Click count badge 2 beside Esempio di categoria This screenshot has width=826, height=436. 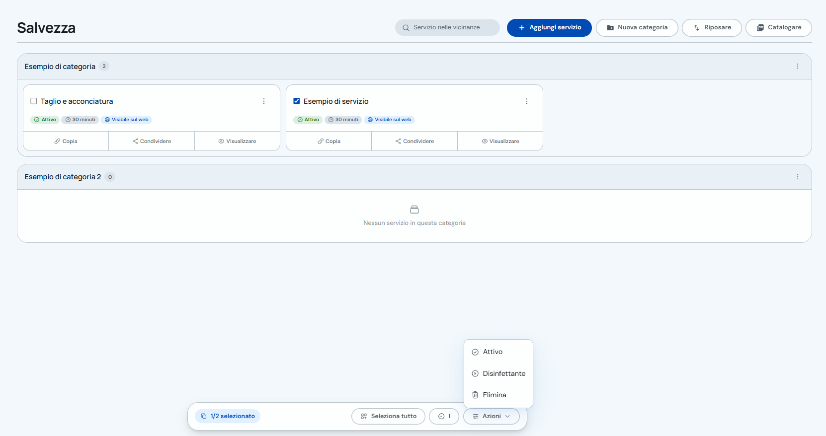coord(104,67)
